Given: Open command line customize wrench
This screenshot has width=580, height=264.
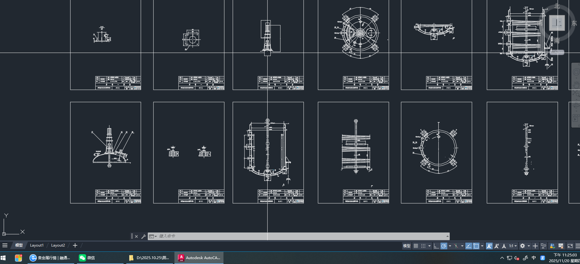Looking at the screenshot, I should pos(143,236).
